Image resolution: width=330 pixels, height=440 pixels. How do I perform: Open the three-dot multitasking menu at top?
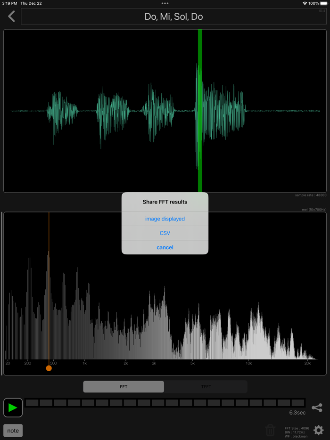point(165,3)
